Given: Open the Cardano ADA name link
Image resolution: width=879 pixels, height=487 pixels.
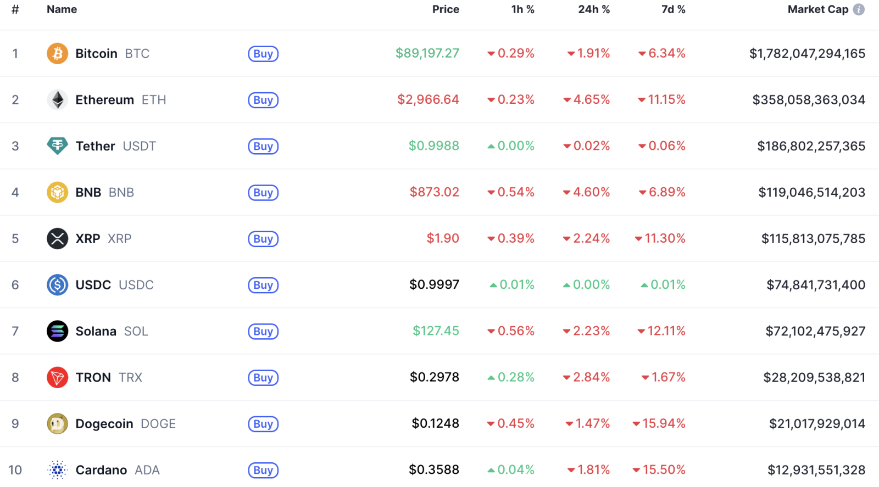Looking at the screenshot, I should click(x=102, y=470).
